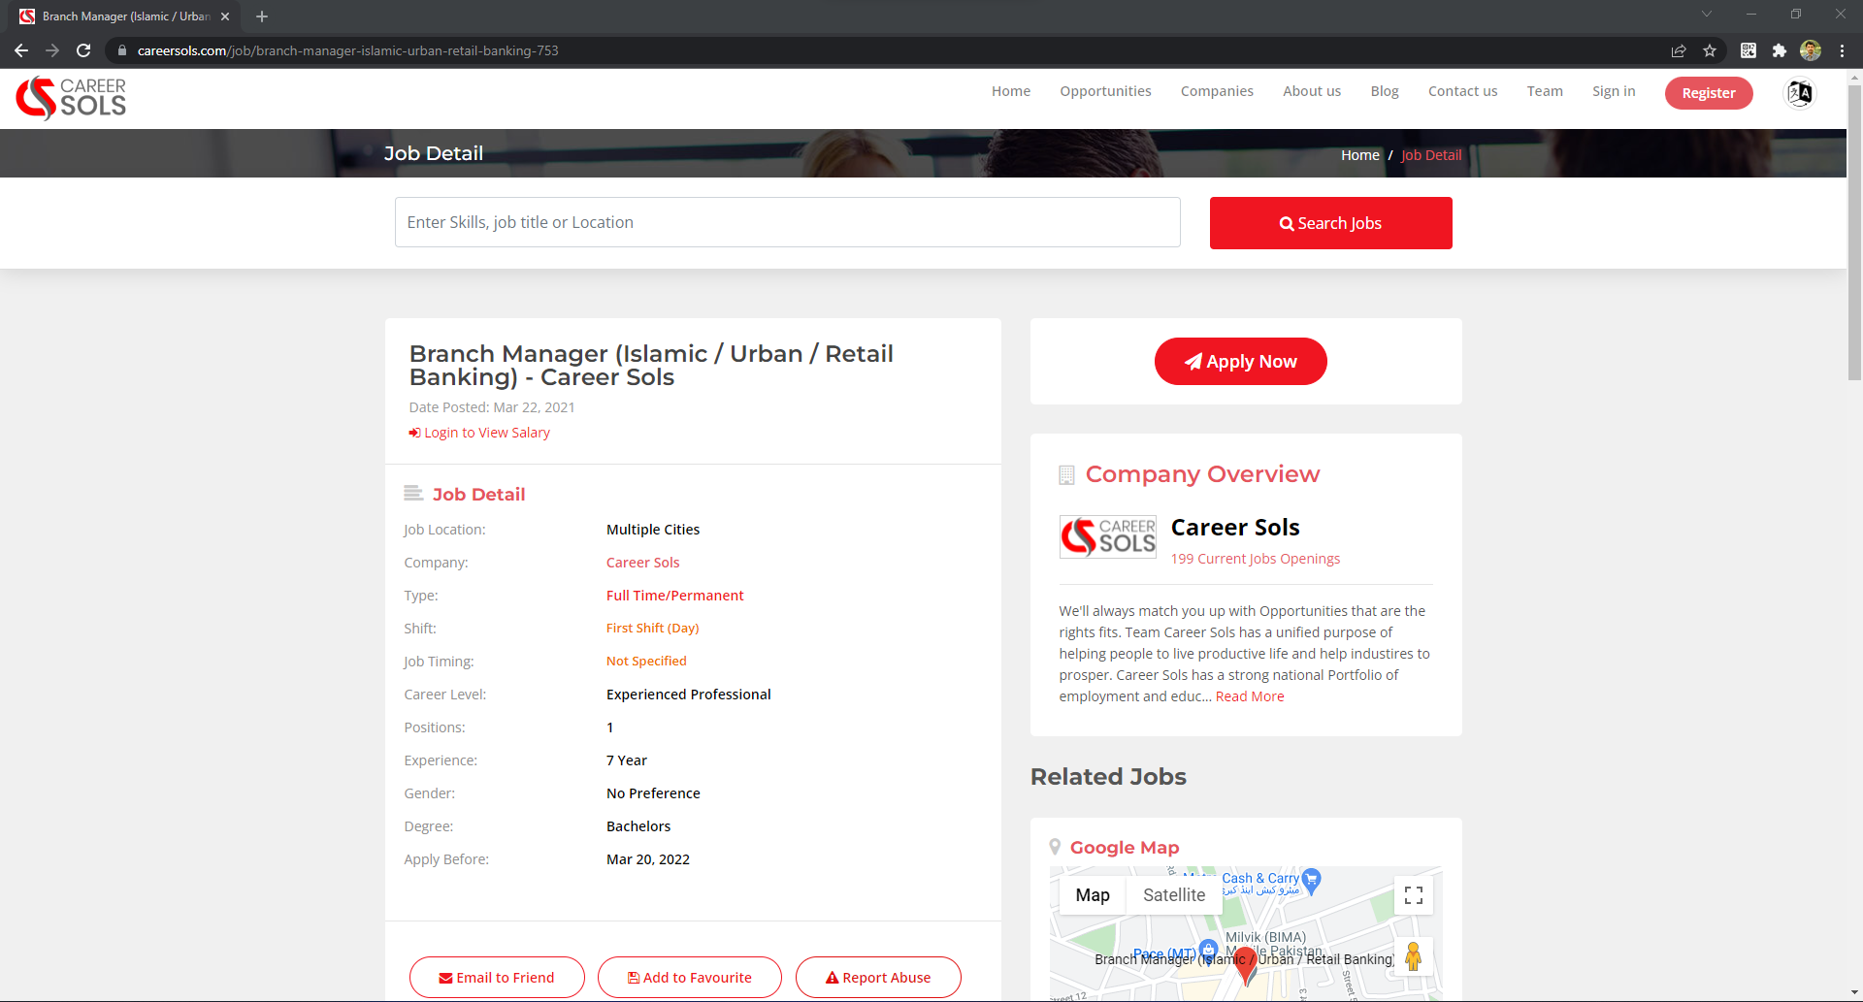Image resolution: width=1863 pixels, height=1002 pixels.
Task: Click the Street View pegman icon
Action: tap(1413, 957)
